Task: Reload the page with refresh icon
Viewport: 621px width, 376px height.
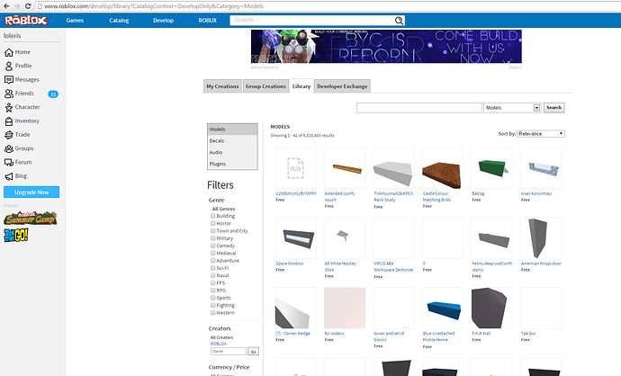Action: [x=28, y=6]
